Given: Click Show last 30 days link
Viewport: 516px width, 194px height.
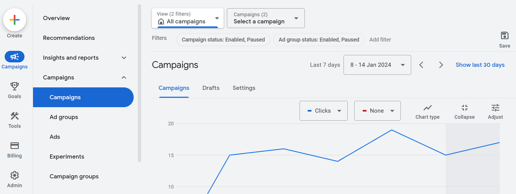Looking at the screenshot, I should click(480, 65).
